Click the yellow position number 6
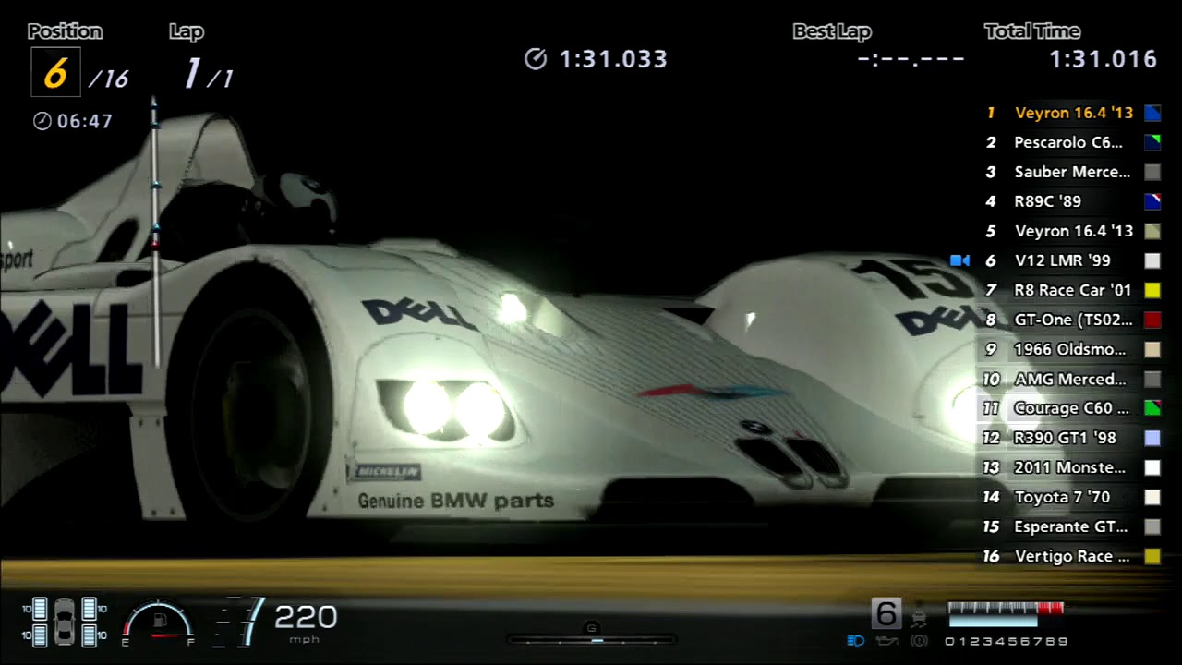Screen dimensions: 1182x665 coord(55,73)
